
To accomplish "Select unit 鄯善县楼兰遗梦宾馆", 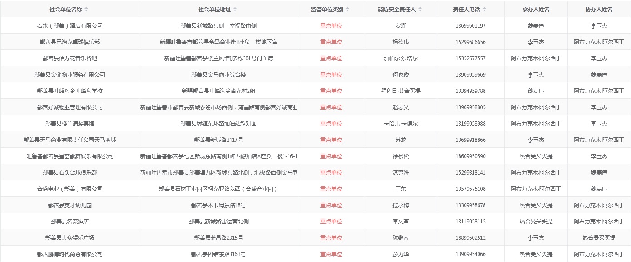I will 70,124.
